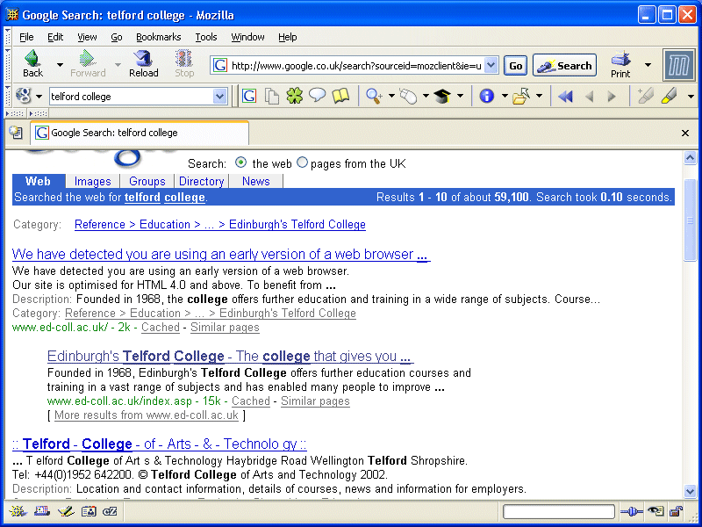
Task: Open the View menu
Action: coord(87,37)
